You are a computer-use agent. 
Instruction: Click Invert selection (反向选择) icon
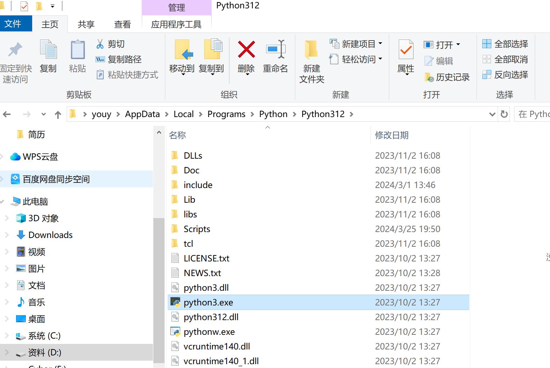486,74
